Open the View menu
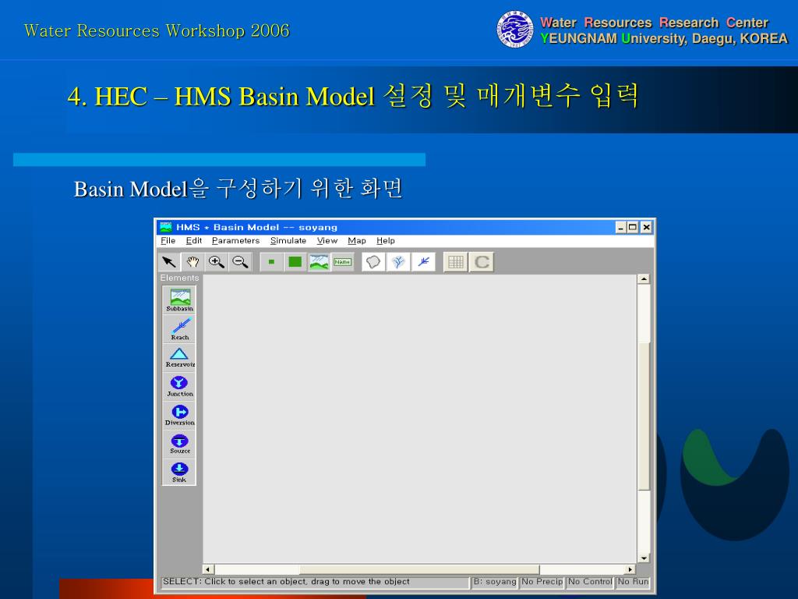Screen dimensions: 798x599 point(327,241)
